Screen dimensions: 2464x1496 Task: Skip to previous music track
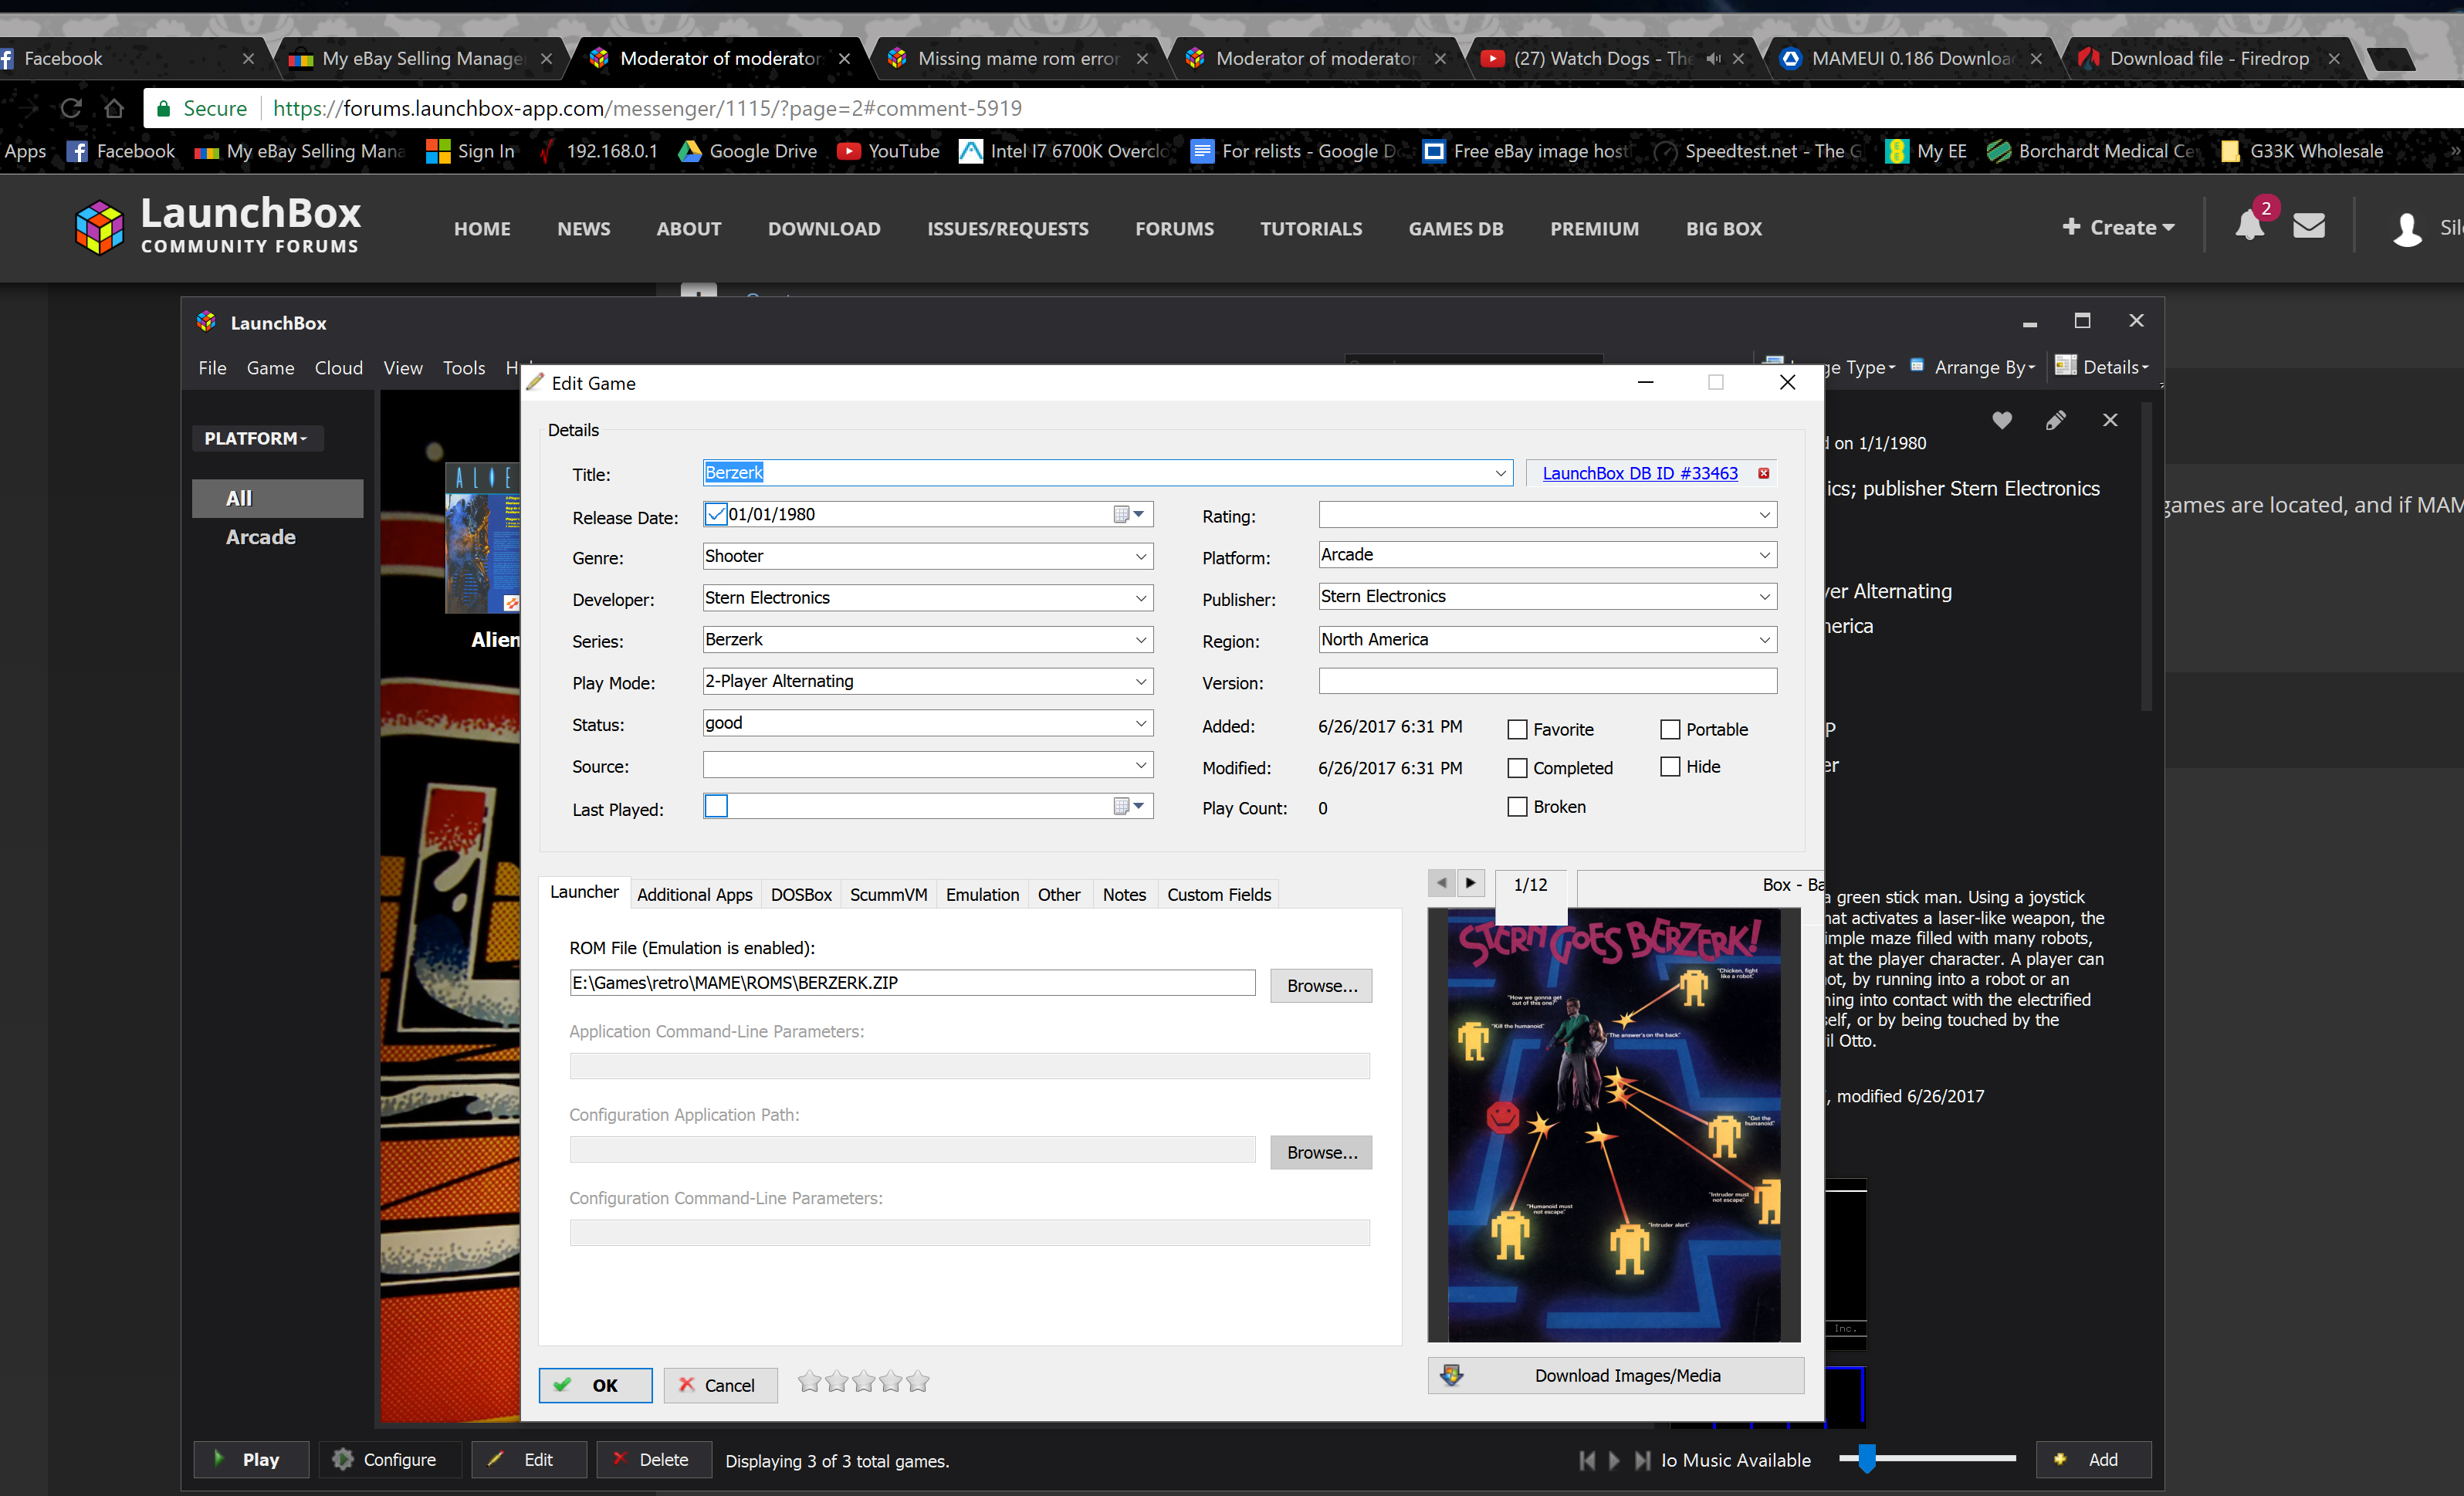(x=1587, y=1460)
